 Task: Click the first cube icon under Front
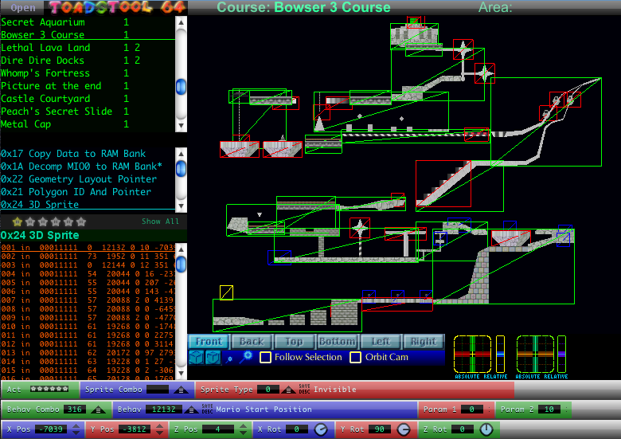pyautogui.click(x=196, y=358)
